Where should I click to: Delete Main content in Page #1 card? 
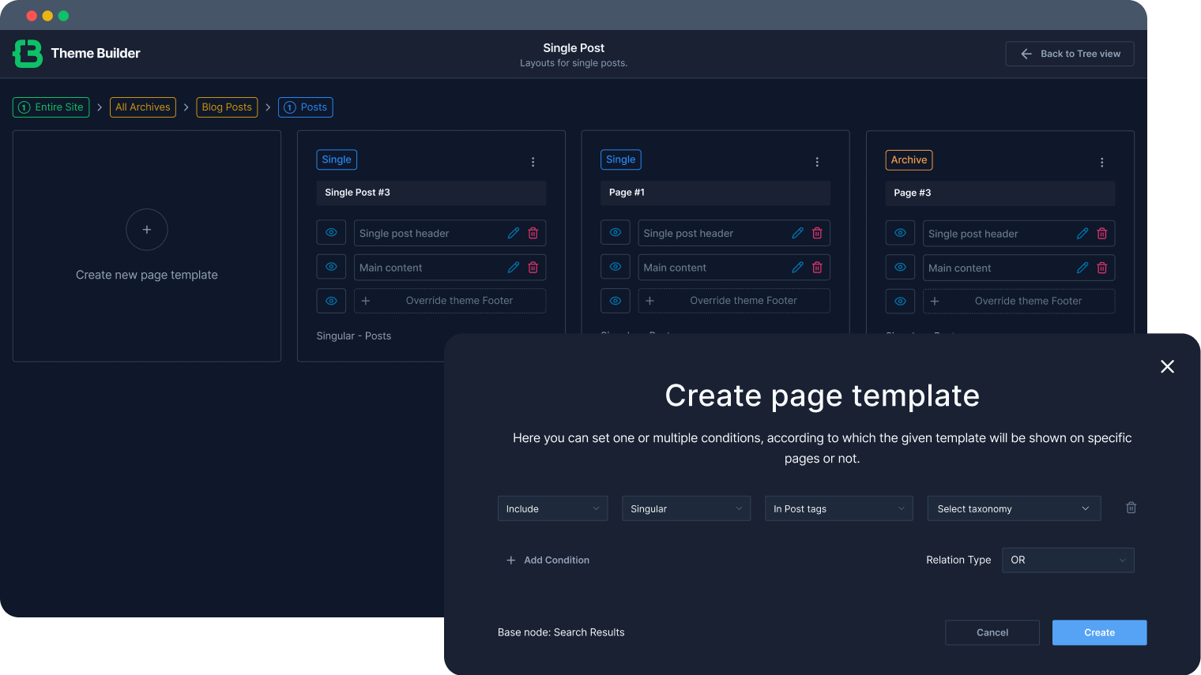(818, 268)
